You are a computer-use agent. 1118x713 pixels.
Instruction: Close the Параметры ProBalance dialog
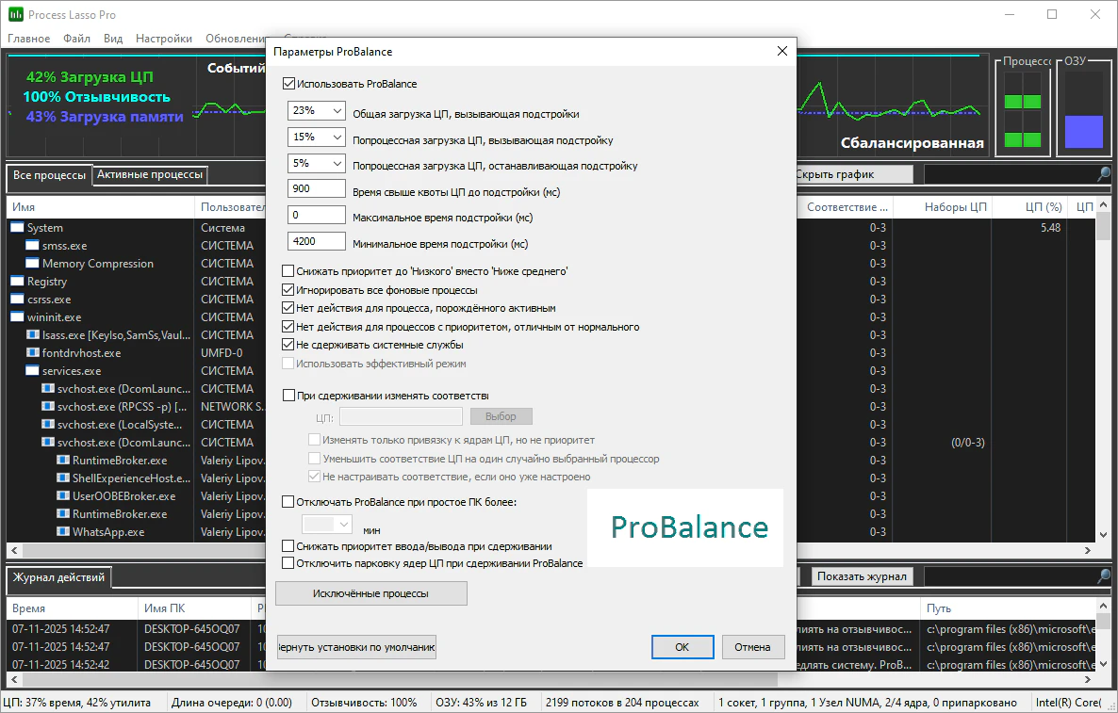[782, 51]
